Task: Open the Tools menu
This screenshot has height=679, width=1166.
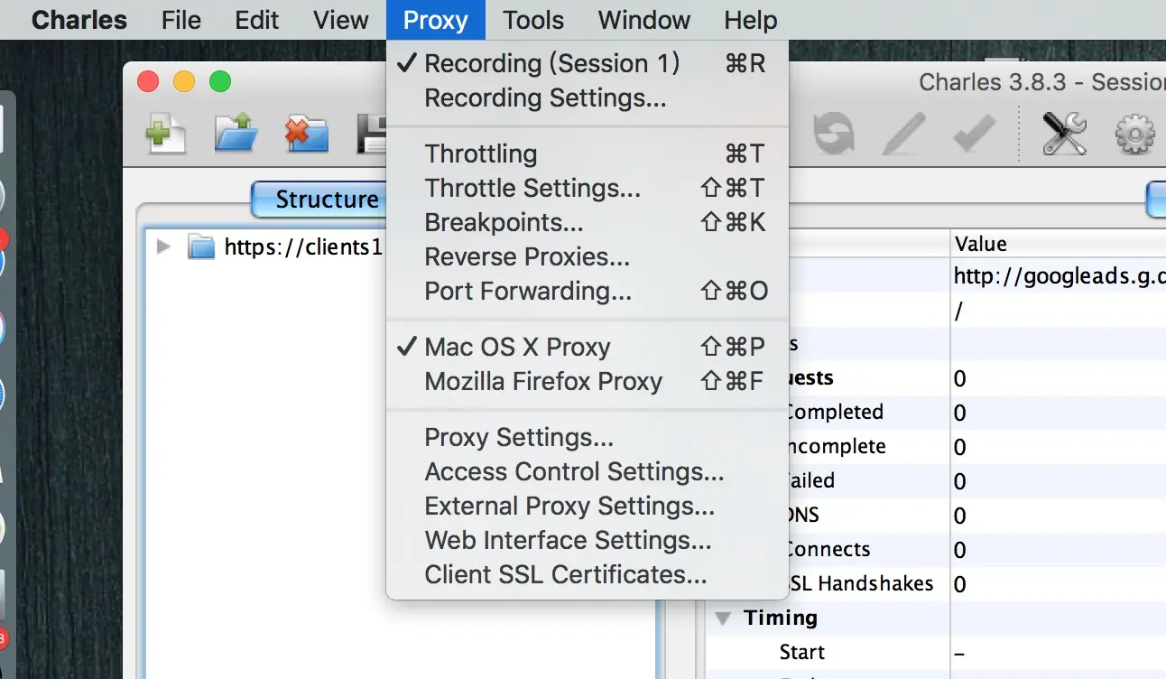Action: pos(533,20)
